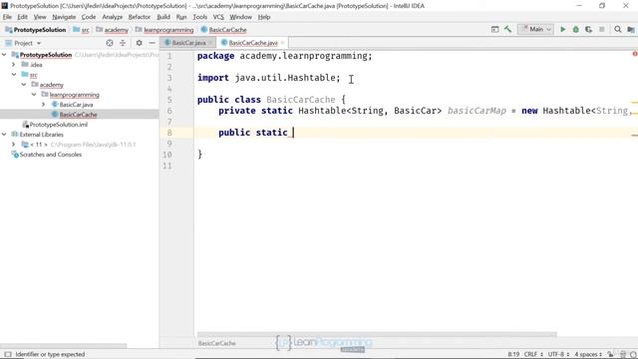Open the View menu
Screen dimensions: 638x359
click(x=40, y=17)
